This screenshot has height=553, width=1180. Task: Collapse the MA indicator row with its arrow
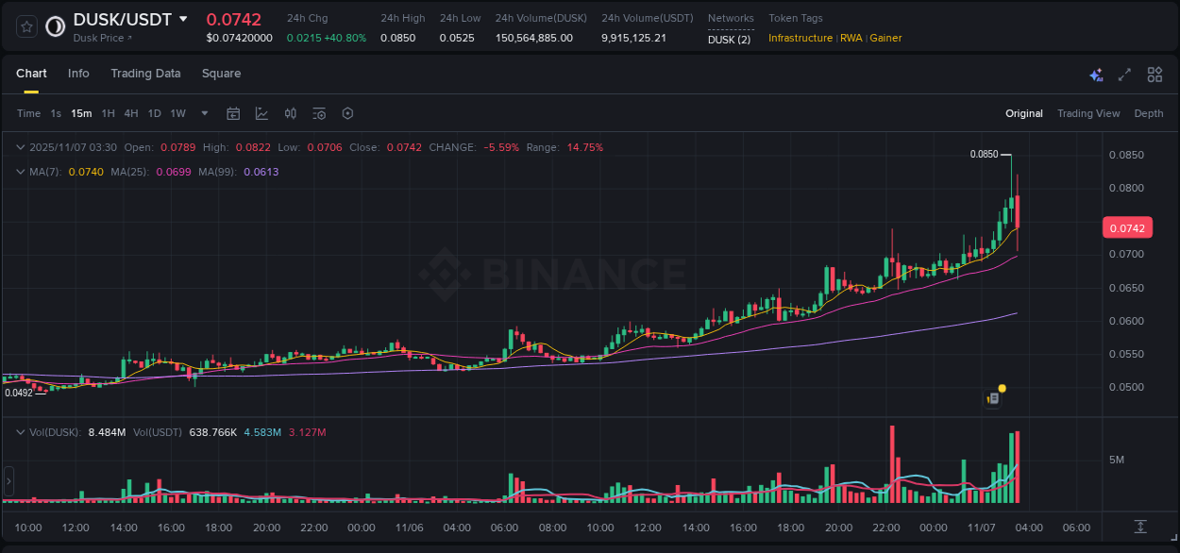click(19, 172)
